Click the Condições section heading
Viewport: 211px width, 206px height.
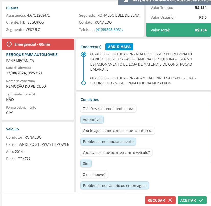click(90, 100)
